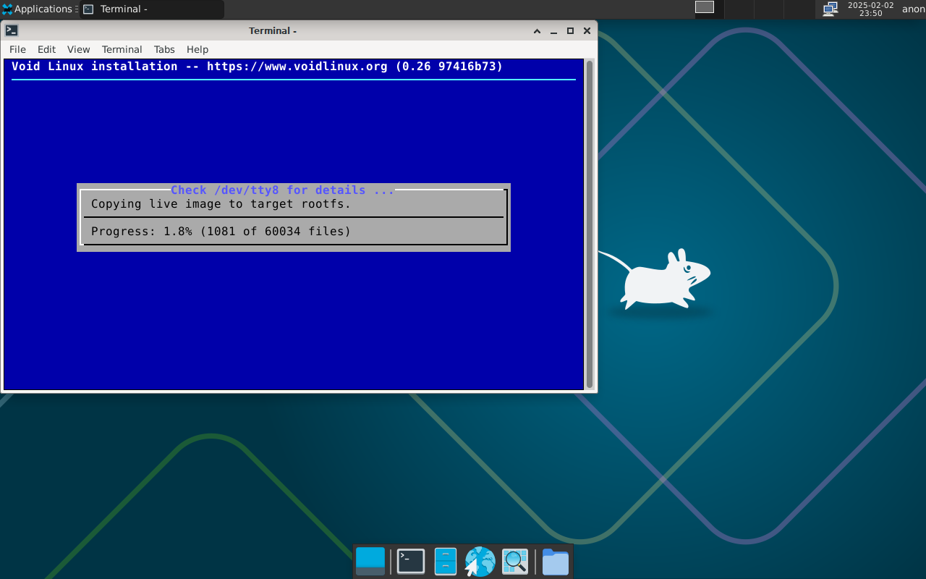This screenshot has height=579, width=926.
Task: Open home folder icon in dock
Action: click(x=556, y=562)
